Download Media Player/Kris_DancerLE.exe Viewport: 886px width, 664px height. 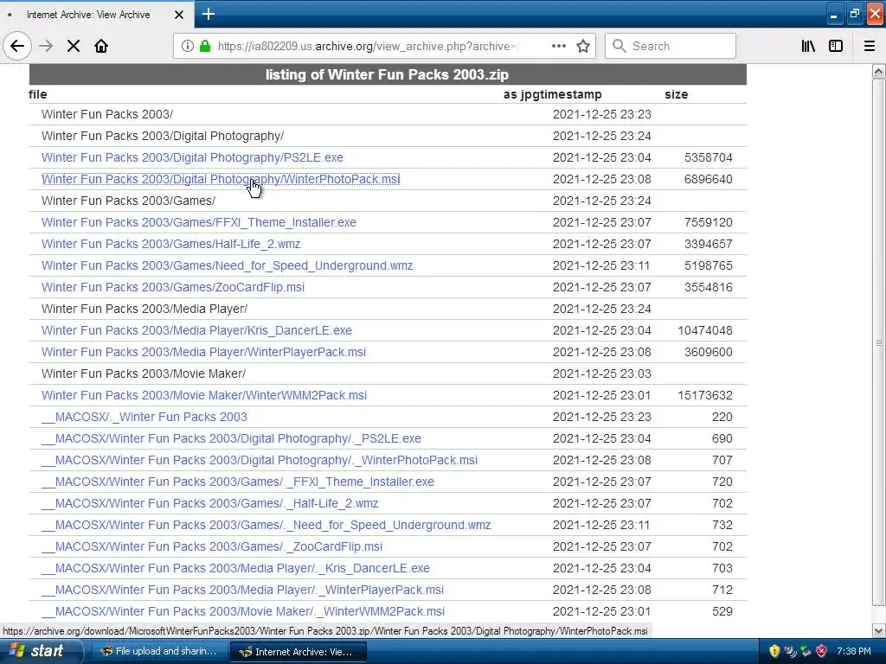196,330
